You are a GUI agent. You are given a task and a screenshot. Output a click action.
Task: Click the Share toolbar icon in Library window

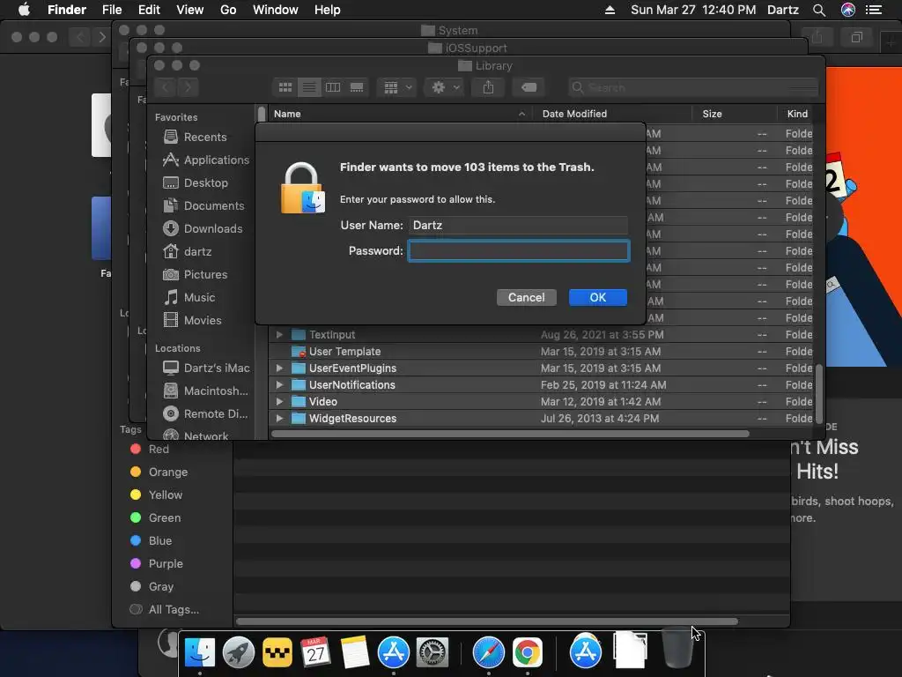[x=488, y=87]
